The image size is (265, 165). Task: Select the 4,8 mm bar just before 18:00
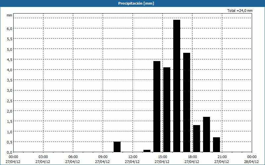point(187,102)
